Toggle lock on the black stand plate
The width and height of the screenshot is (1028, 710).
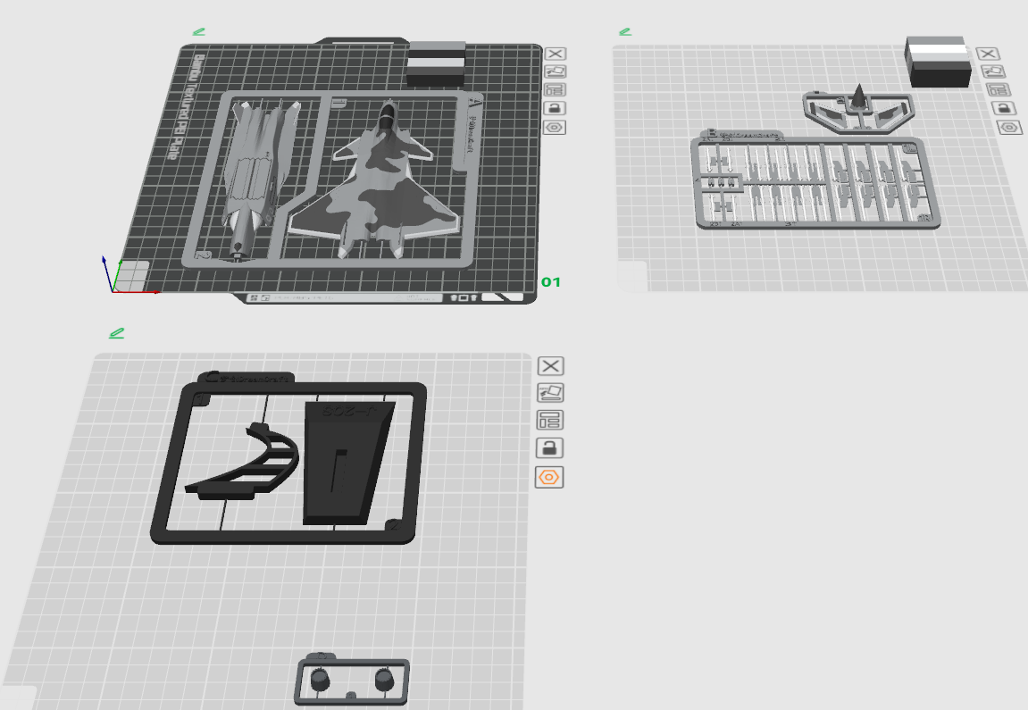pyautogui.click(x=549, y=448)
